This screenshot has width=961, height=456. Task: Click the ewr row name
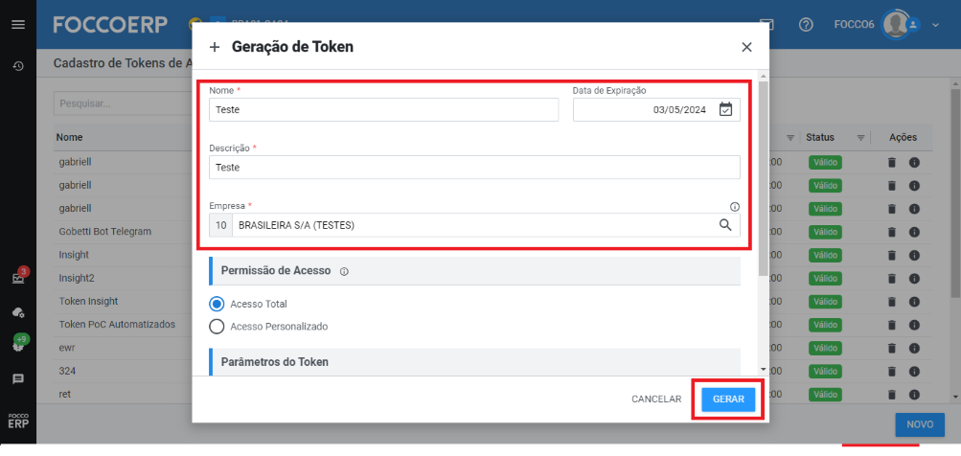pyautogui.click(x=67, y=348)
